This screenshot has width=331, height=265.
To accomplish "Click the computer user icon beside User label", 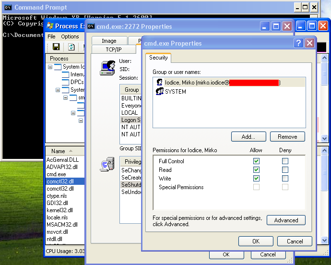I will 107,68.
